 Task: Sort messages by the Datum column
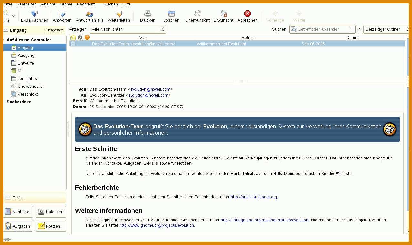tap(352, 37)
